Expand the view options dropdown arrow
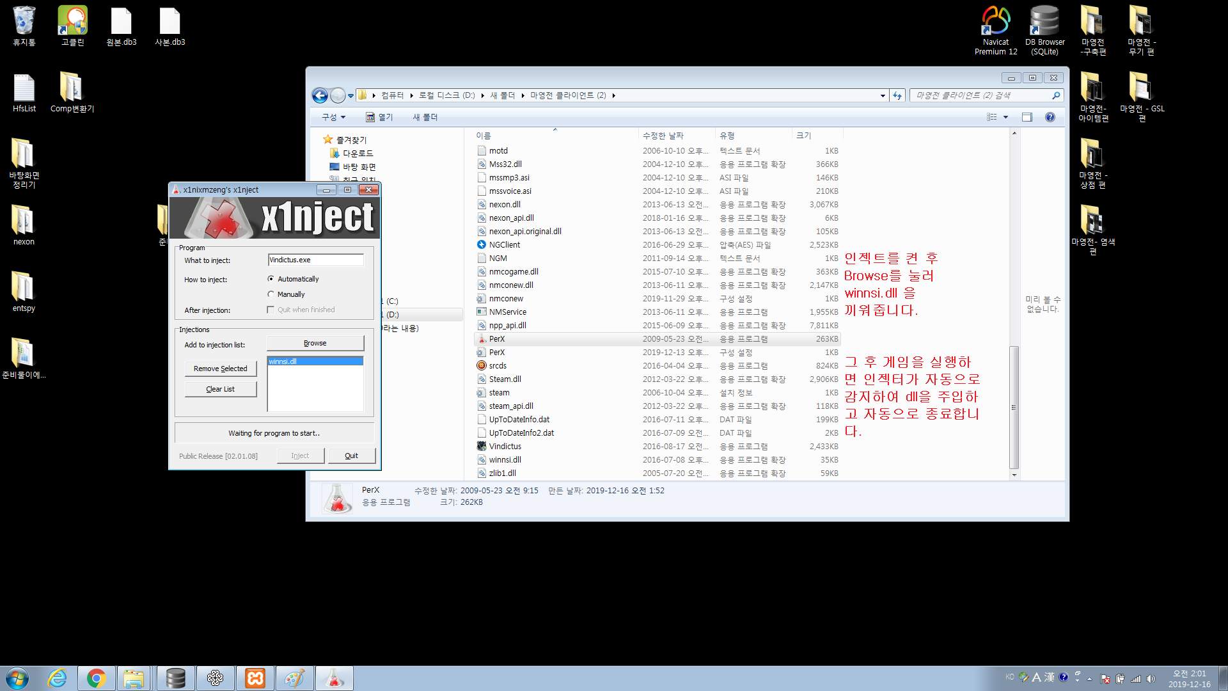The height and width of the screenshot is (691, 1228). coord(1005,117)
